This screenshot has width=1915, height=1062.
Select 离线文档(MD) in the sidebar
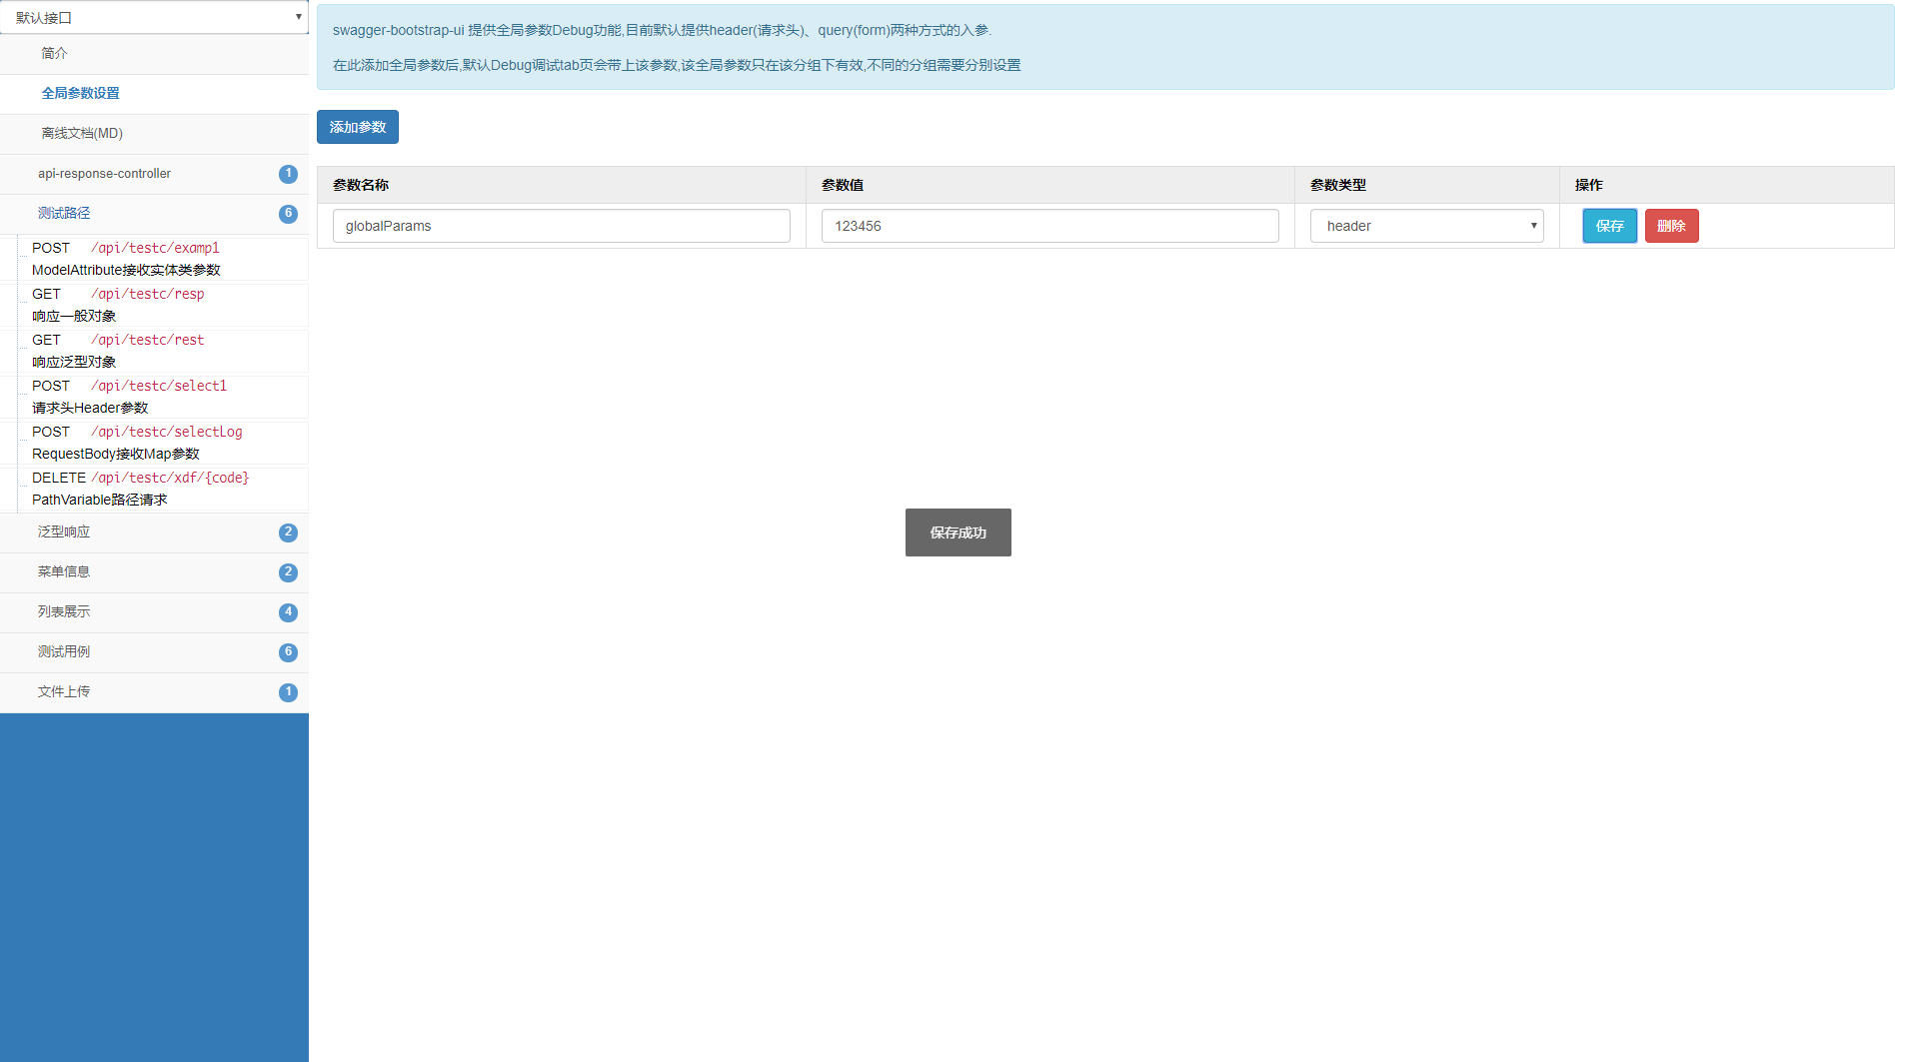(x=154, y=134)
